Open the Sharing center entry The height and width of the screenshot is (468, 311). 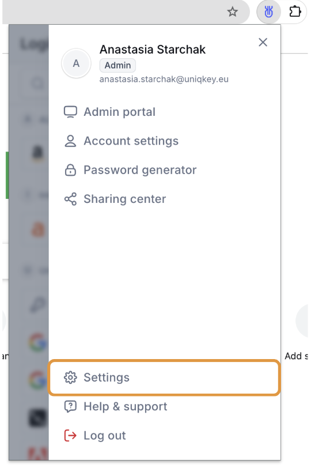(x=124, y=199)
